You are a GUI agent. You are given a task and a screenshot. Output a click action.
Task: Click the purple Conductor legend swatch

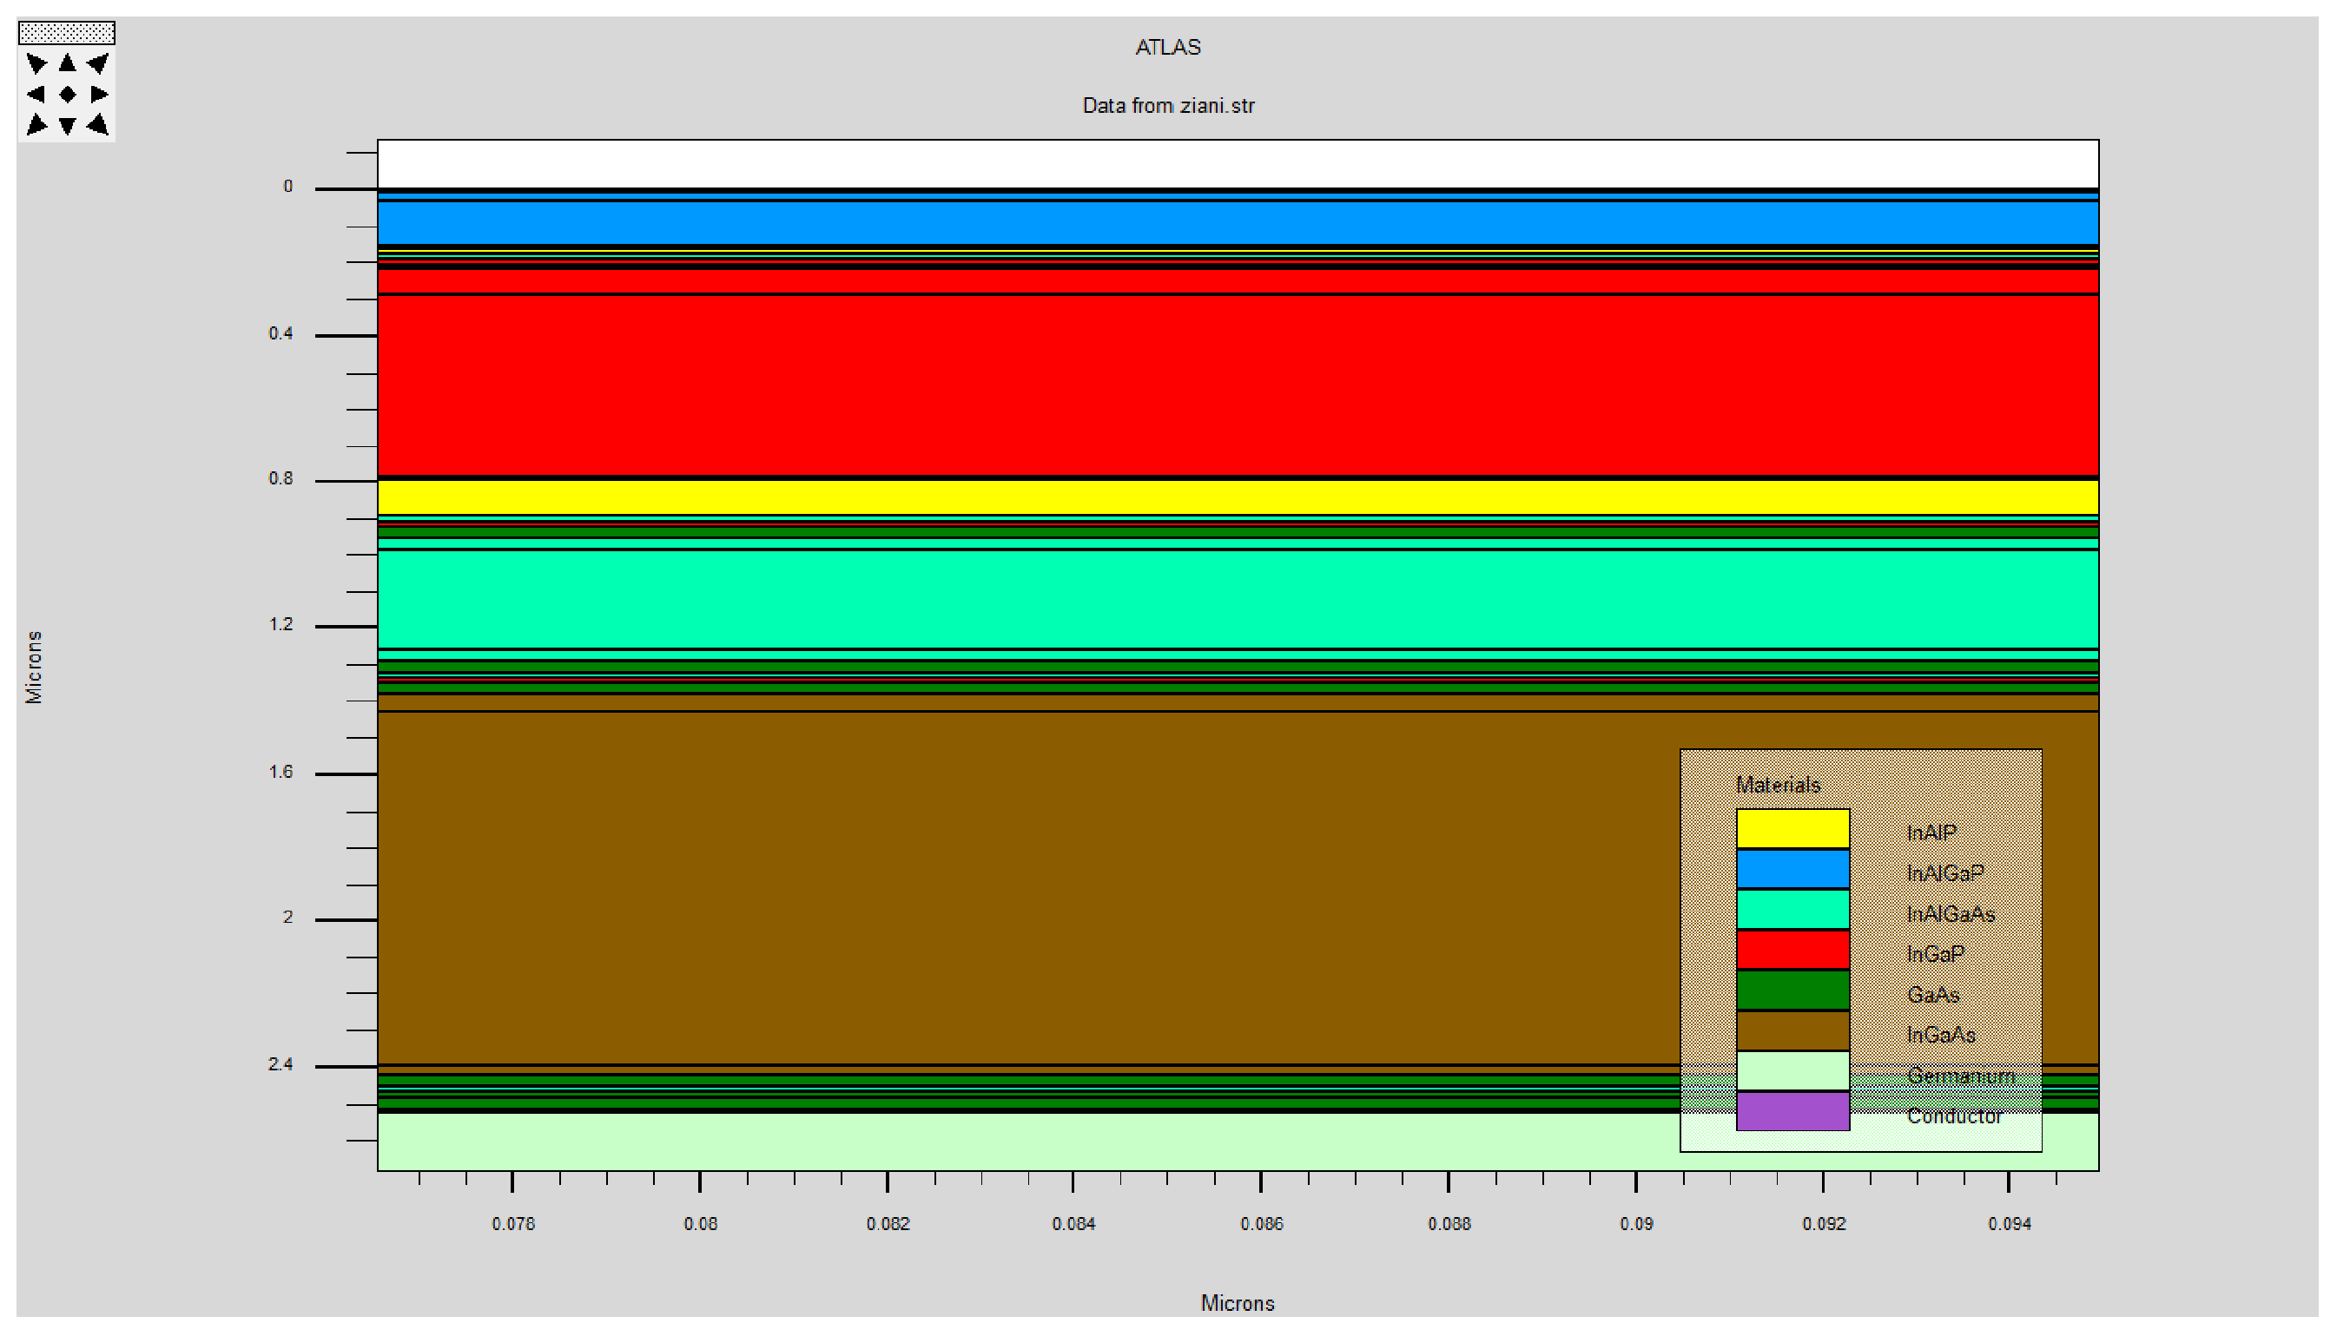pos(1792,1111)
